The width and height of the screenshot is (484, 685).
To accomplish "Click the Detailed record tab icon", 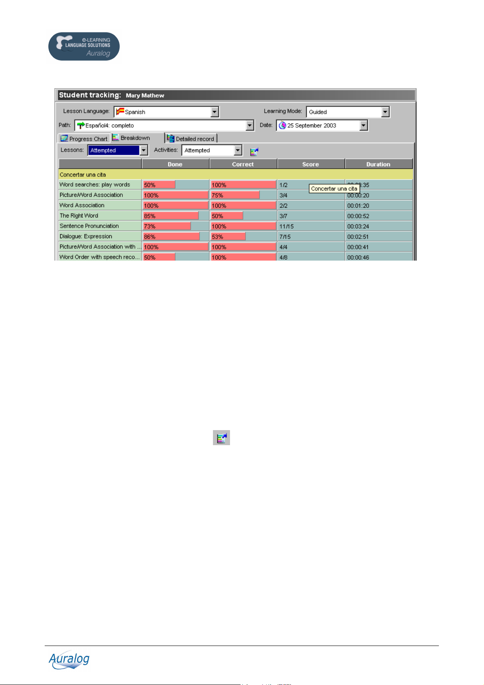I will point(171,139).
